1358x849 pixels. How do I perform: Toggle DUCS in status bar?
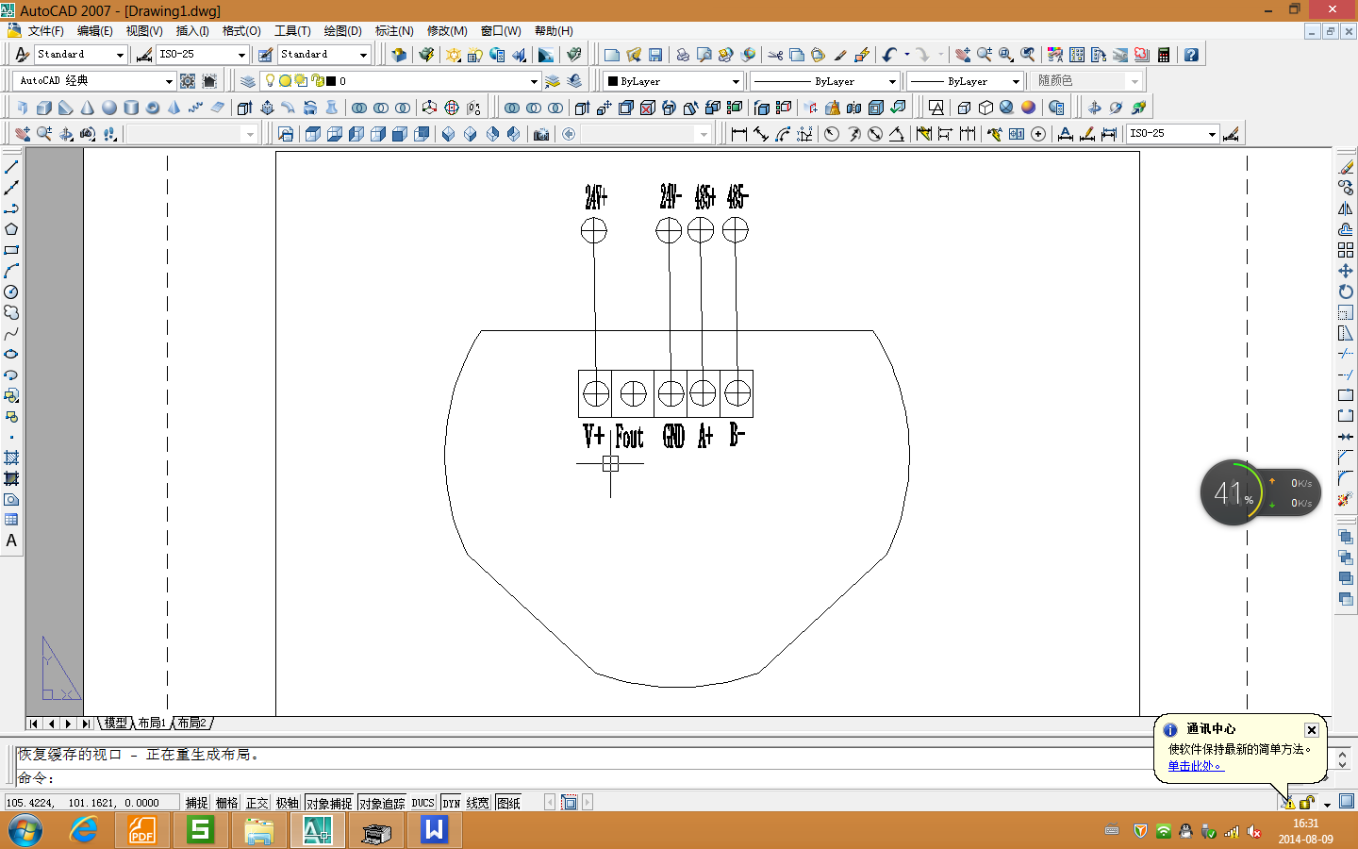(422, 803)
